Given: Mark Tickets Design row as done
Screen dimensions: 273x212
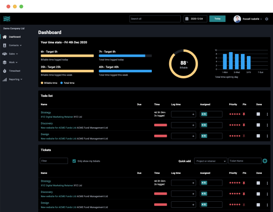Looking at the screenshot, I should [x=258, y=205].
